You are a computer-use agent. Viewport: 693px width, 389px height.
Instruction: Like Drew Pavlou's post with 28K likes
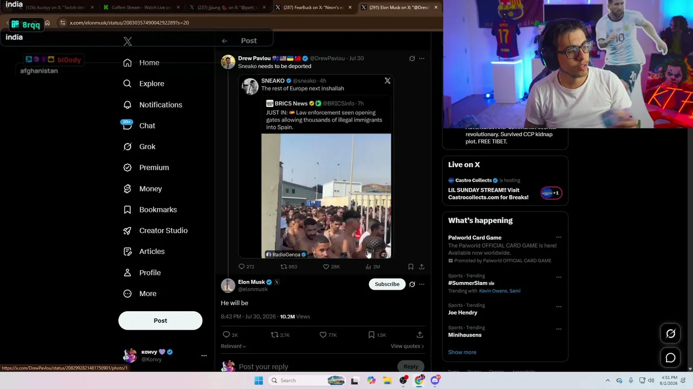point(331,266)
